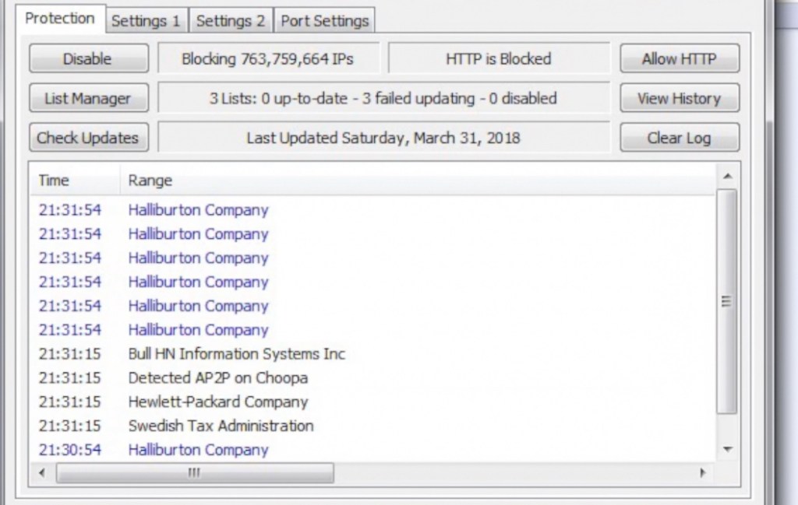Screen dimensions: 798x505
Task: Sort the log by Time column header
Action: [x=55, y=181]
